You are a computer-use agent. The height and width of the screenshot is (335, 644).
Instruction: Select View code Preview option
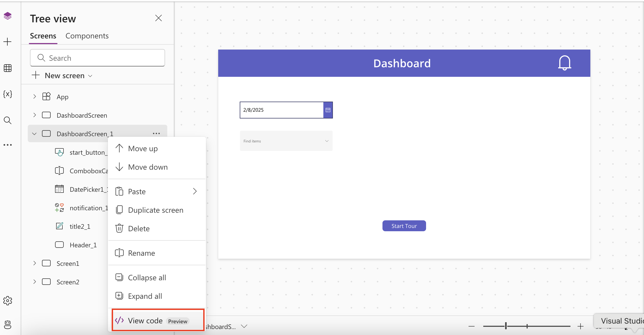(x=158, y=321)
